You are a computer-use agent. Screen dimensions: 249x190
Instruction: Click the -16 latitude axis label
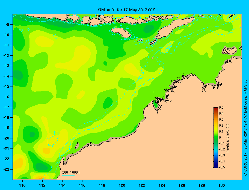coord(6,97)
